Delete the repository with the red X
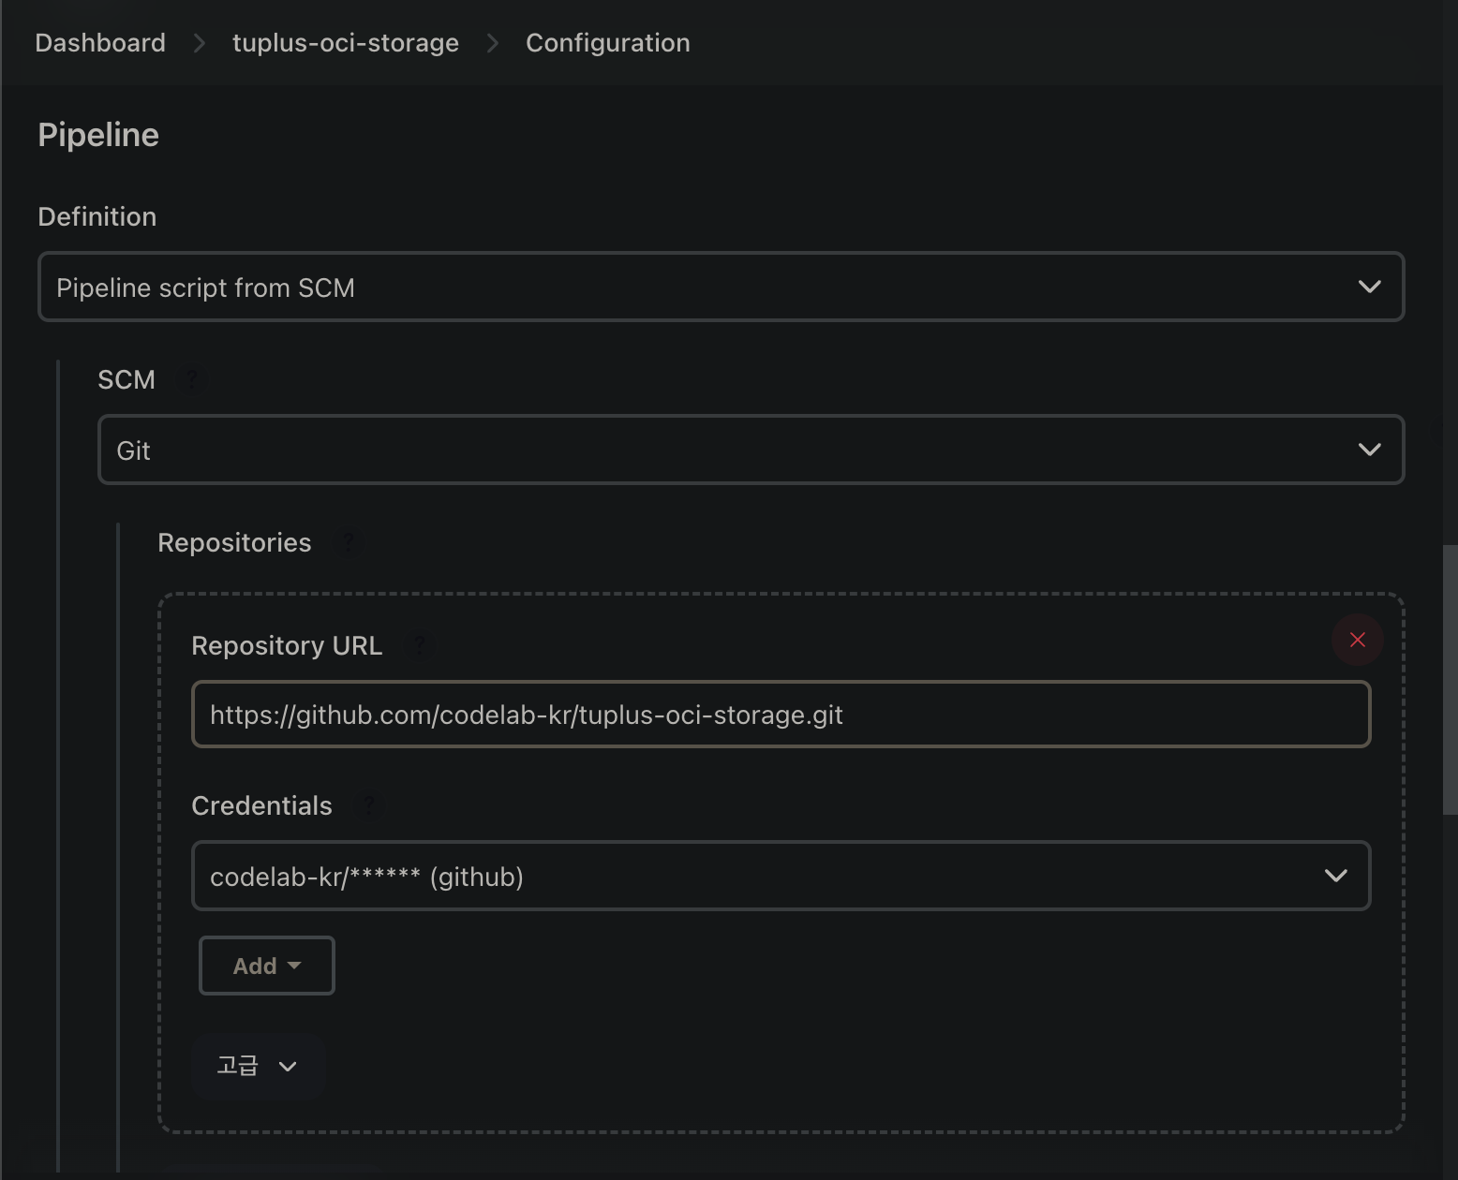 [x=1357, y=640]
